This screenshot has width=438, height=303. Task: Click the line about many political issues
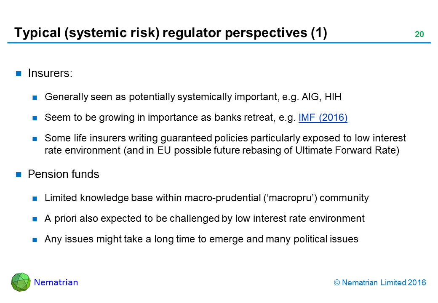click(x=201, y=239)
